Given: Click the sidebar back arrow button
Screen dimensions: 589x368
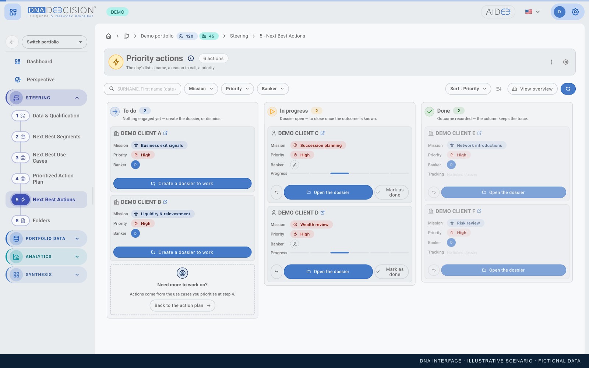Looking at the screenshot, I should coord(12,42).
